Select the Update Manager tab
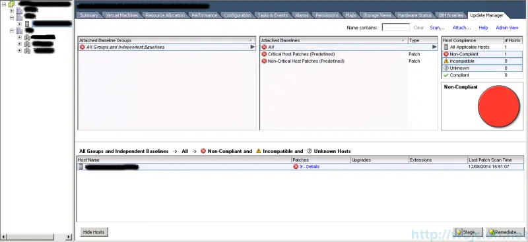 coord(486,15)
